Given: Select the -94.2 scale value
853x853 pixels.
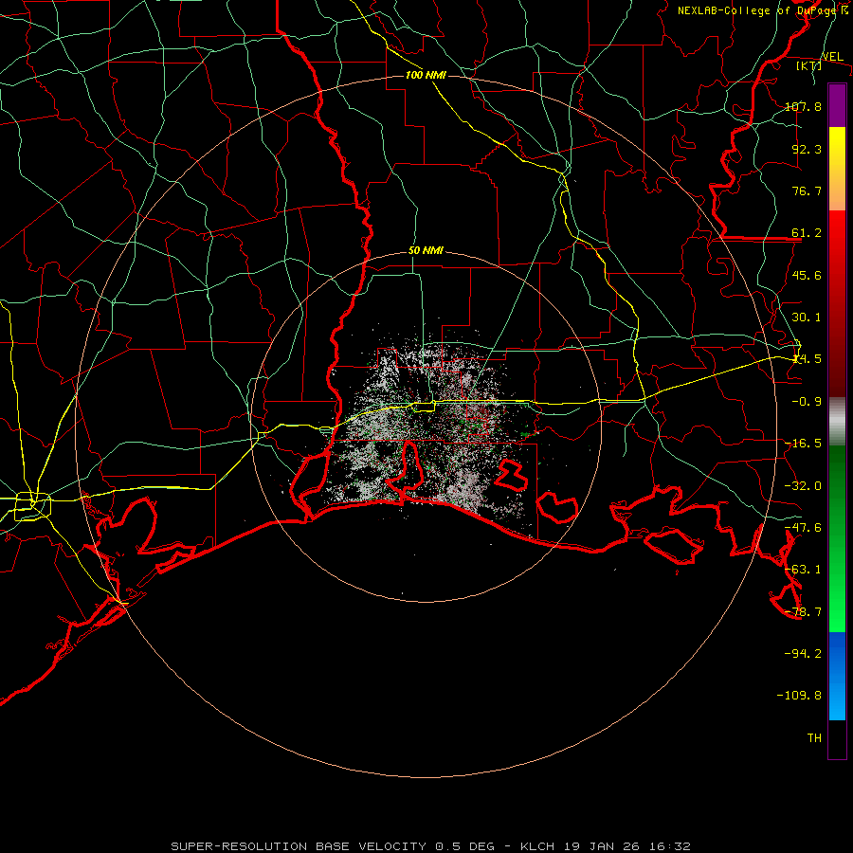Looking at the screenshot, I should pyautogui.click(x=804, y=653).
